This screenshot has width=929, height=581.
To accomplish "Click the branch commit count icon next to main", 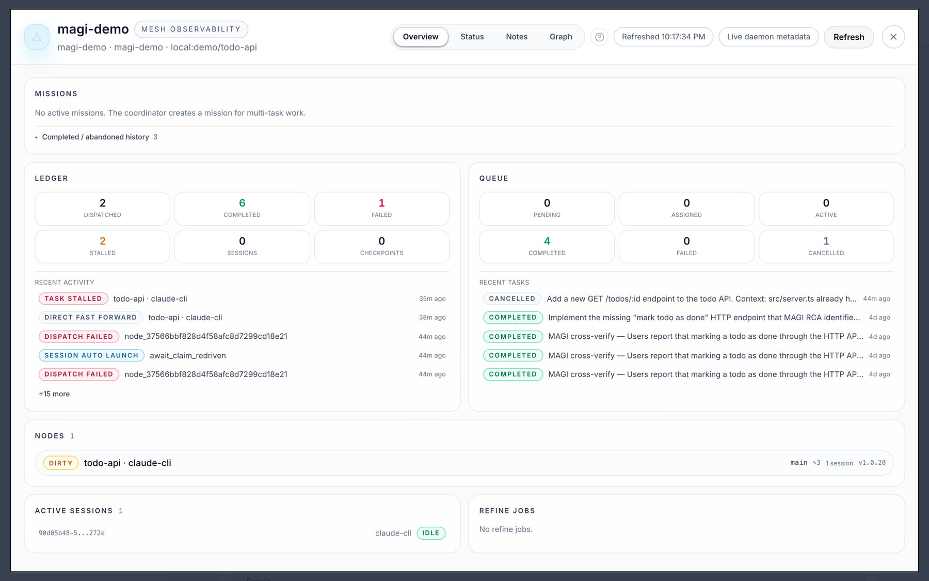I will click(816, 463).
